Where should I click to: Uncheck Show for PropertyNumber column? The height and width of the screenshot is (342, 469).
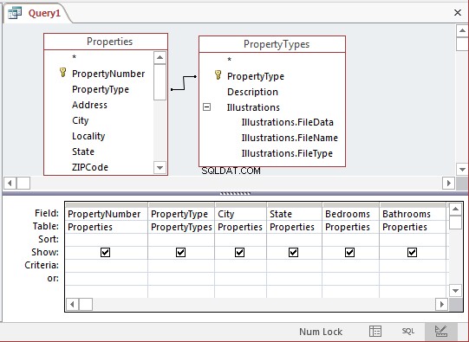click(105, 253)
